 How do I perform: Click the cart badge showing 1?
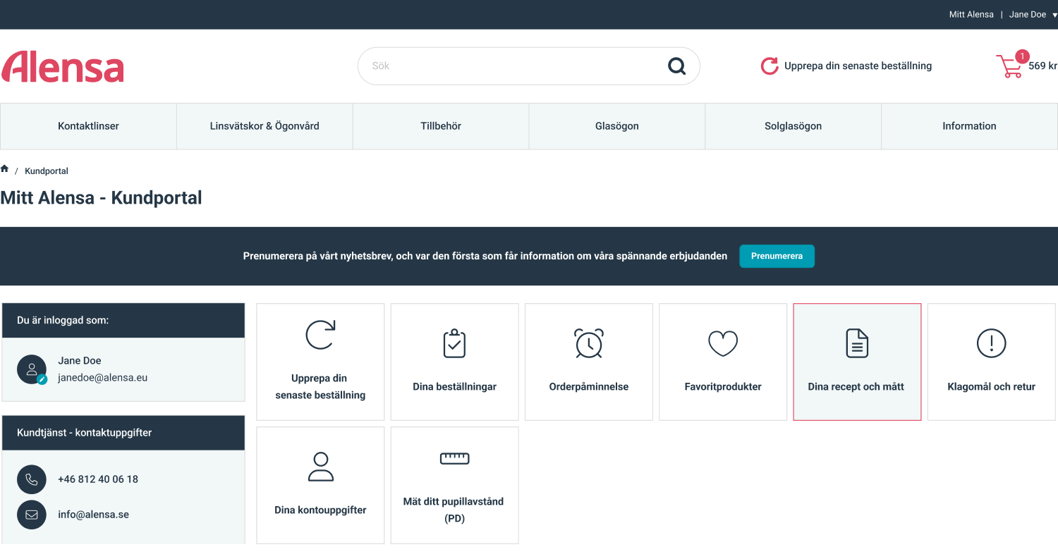point(1021,56)
